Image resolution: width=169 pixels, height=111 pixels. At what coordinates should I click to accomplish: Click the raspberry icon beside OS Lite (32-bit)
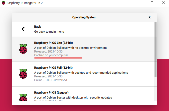[23, 49]
